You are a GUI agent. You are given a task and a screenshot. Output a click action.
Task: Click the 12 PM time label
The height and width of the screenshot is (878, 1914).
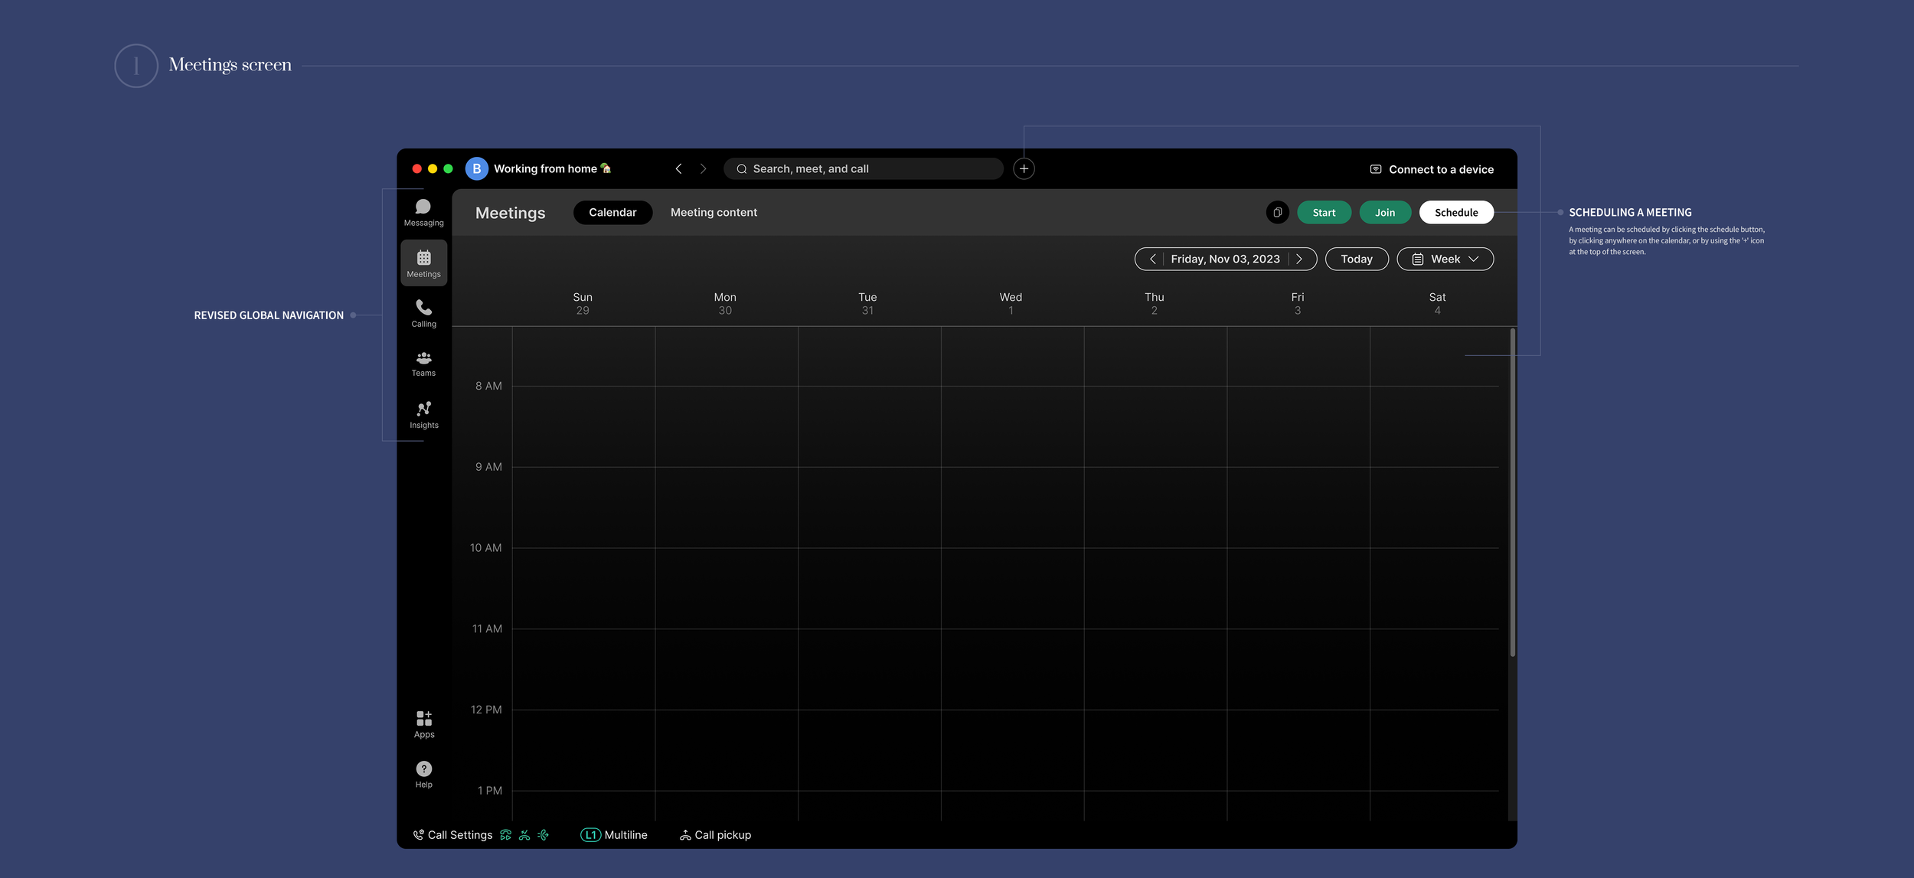click(x=486, y=710)
